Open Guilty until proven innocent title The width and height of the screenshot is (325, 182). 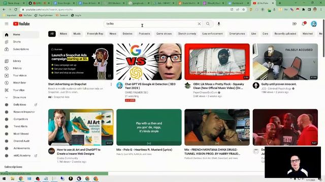click(x=279, y=84)
